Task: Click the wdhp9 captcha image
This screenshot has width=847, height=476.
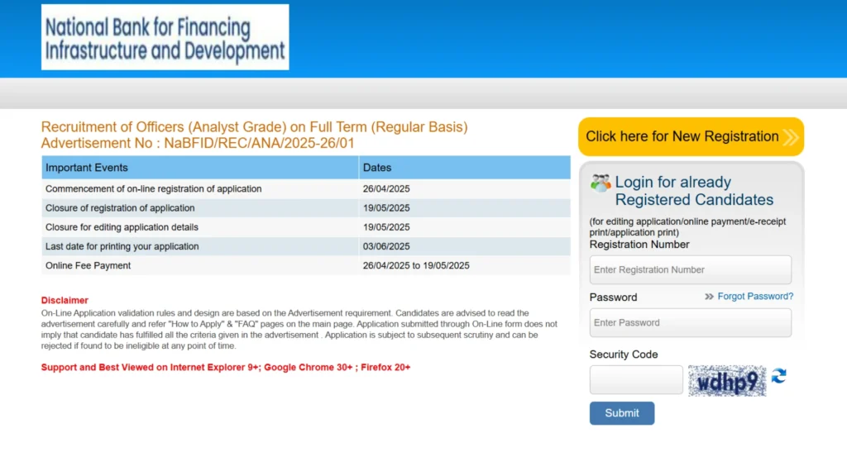Action: coord(727,381)
